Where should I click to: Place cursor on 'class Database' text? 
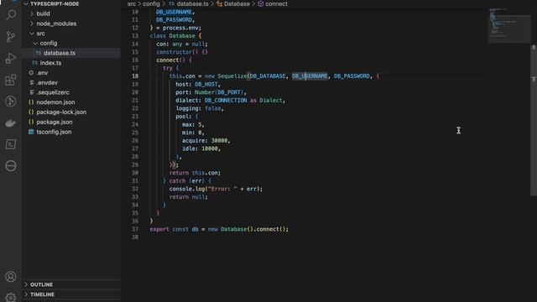(x=172, y=36)
